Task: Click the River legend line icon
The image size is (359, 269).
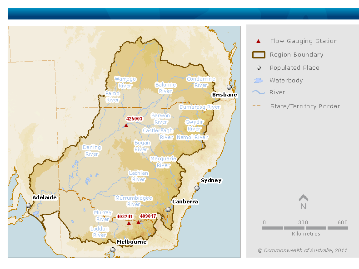Action: coord(259,92)
